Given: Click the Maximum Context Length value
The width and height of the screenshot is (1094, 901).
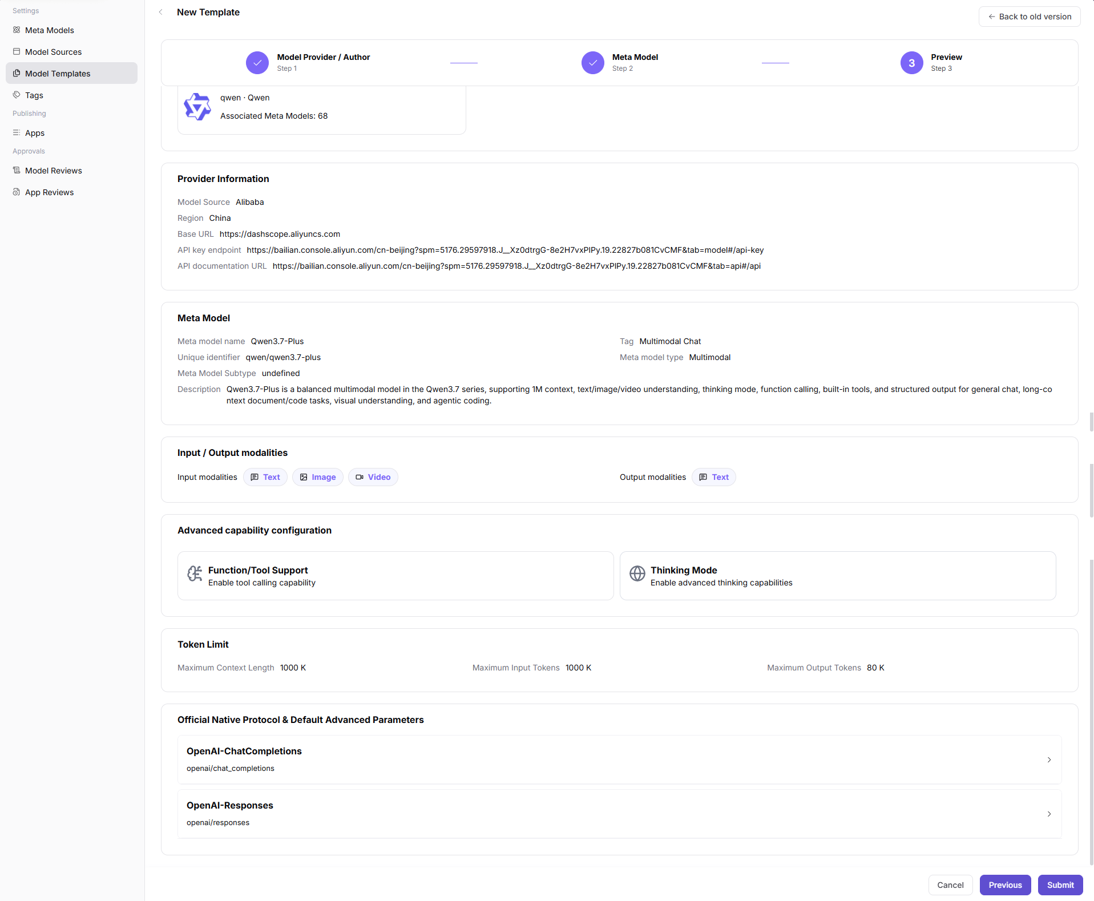Looking at the screenshot, I should click(293, 668).
